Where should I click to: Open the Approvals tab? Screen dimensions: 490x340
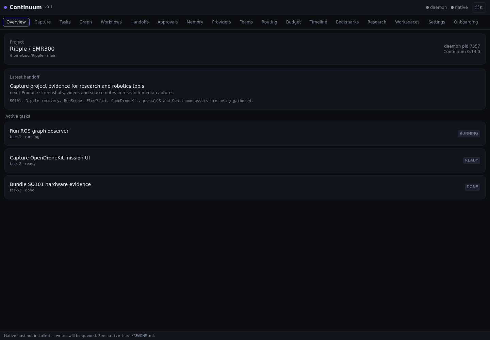click(168, 22)
